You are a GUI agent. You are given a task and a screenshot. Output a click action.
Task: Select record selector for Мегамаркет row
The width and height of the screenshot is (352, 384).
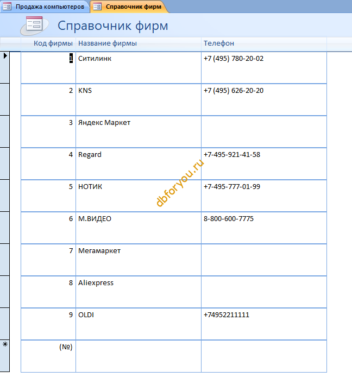pyautogui.click(x=5, y=260)
